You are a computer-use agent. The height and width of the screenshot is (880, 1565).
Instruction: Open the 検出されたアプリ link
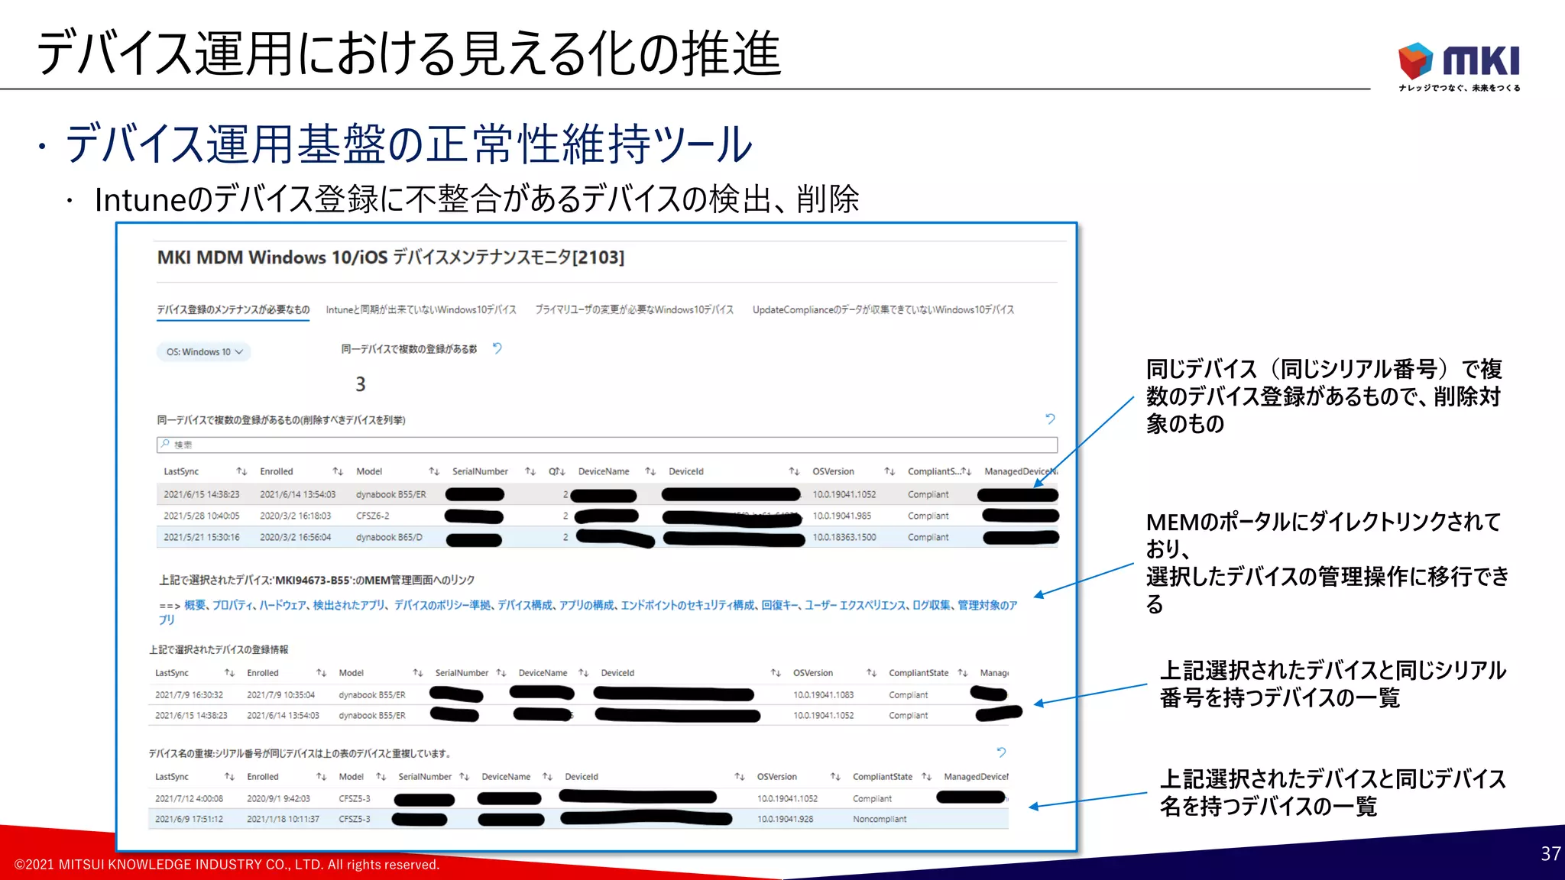349,605
